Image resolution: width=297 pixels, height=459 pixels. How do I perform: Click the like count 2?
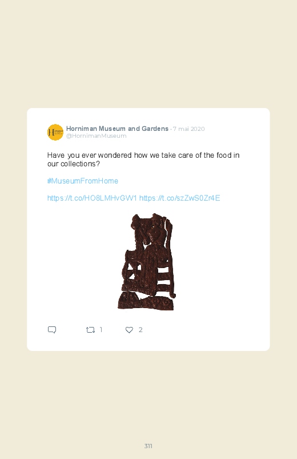(141, 330)
